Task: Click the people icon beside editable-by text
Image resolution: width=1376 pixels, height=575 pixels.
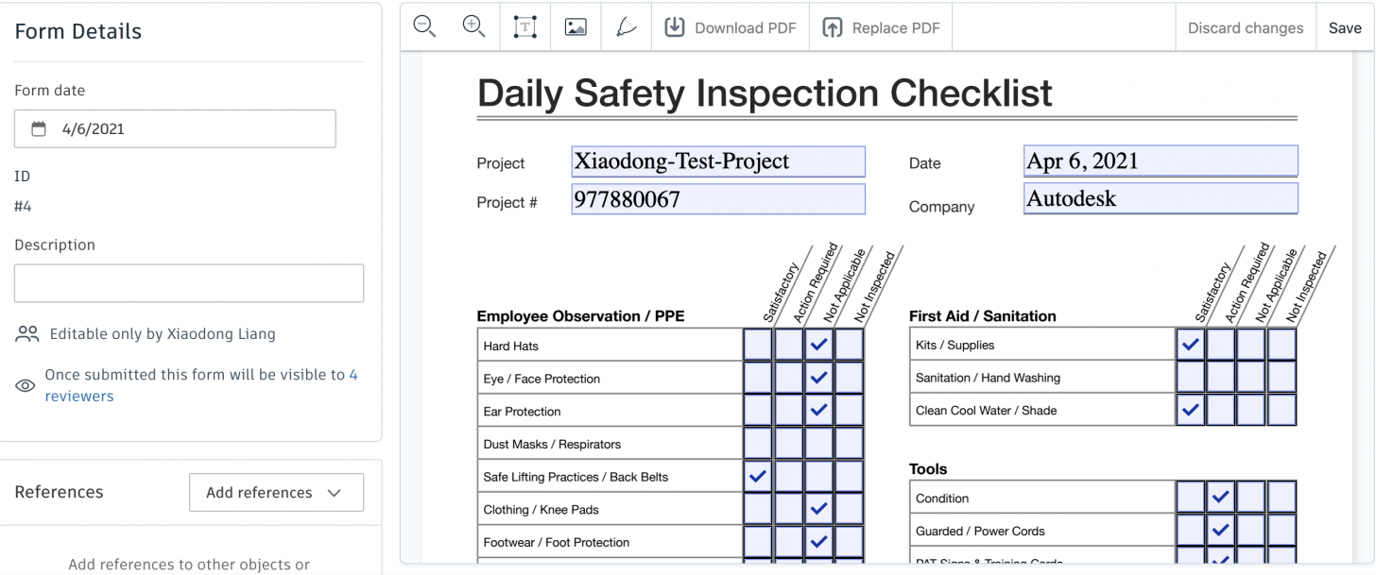Action: click(27, 334)
